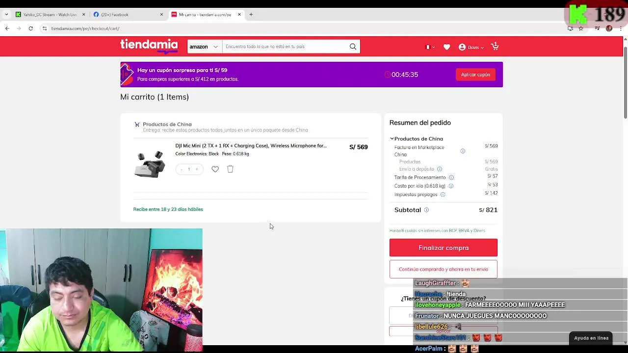
Task: Click item price S/ 569 in cart row
Action: pos(358,147)
